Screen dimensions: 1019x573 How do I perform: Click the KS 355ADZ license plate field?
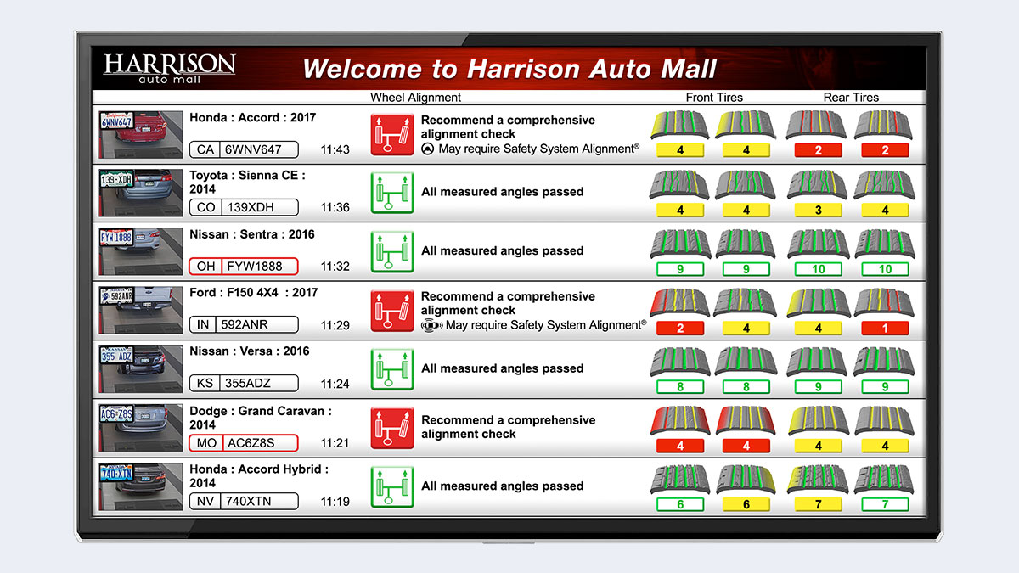[244, 383]
